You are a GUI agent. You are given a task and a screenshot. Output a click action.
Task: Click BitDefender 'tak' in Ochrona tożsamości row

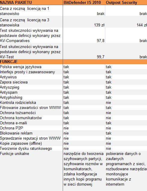tap(66, 113)
